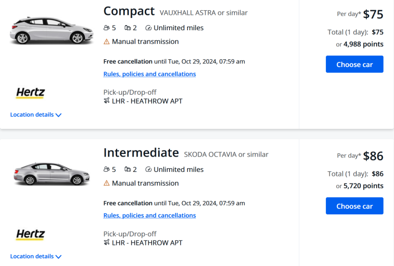Click passenger seats icon on Intermediate listing

106,170
